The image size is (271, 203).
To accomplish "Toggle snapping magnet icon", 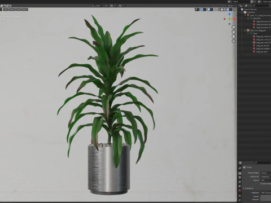I will [112, 6].
